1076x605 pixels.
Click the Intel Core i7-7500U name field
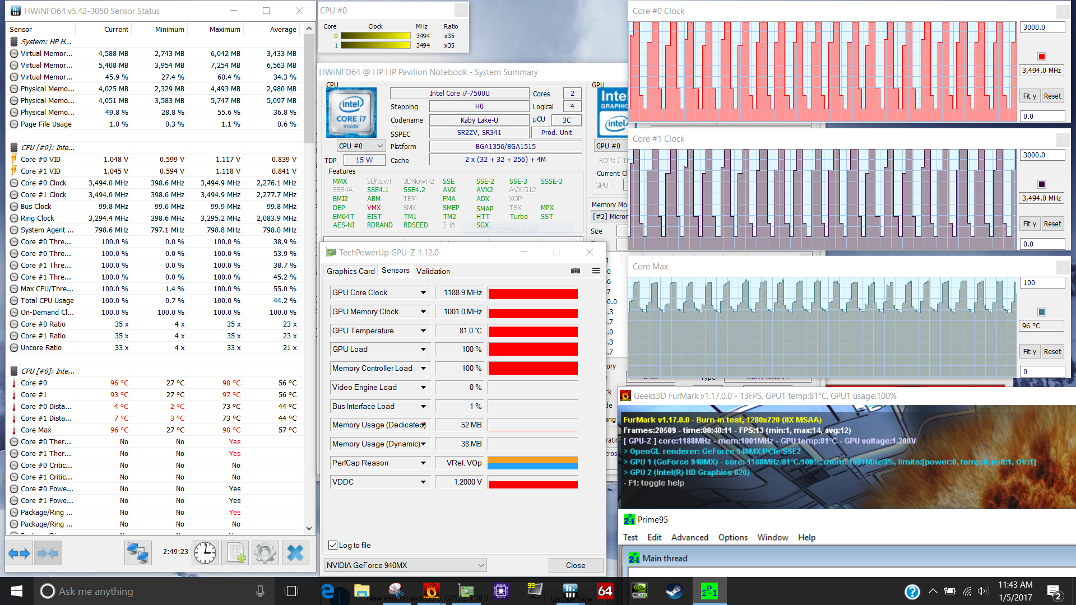click(460, 93)
